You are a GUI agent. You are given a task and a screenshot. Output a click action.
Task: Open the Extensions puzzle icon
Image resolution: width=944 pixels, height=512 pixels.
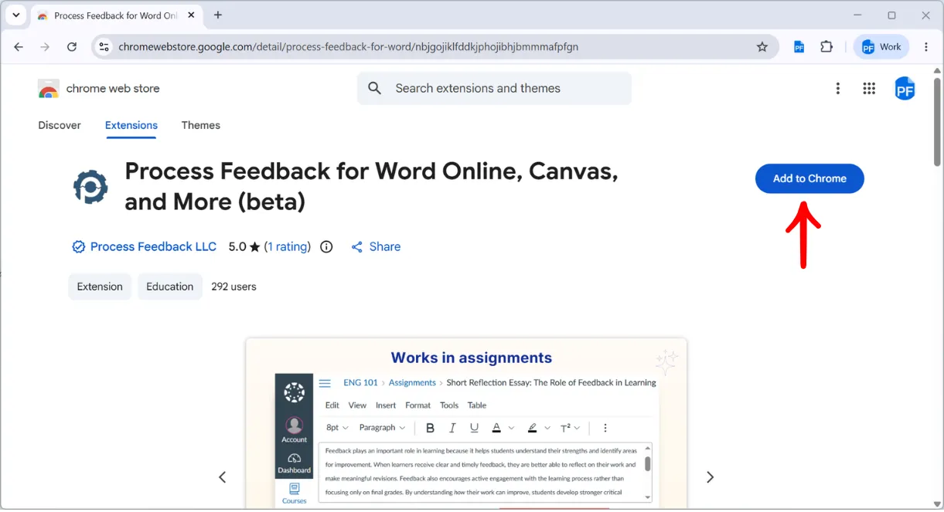tap(826, 47)
